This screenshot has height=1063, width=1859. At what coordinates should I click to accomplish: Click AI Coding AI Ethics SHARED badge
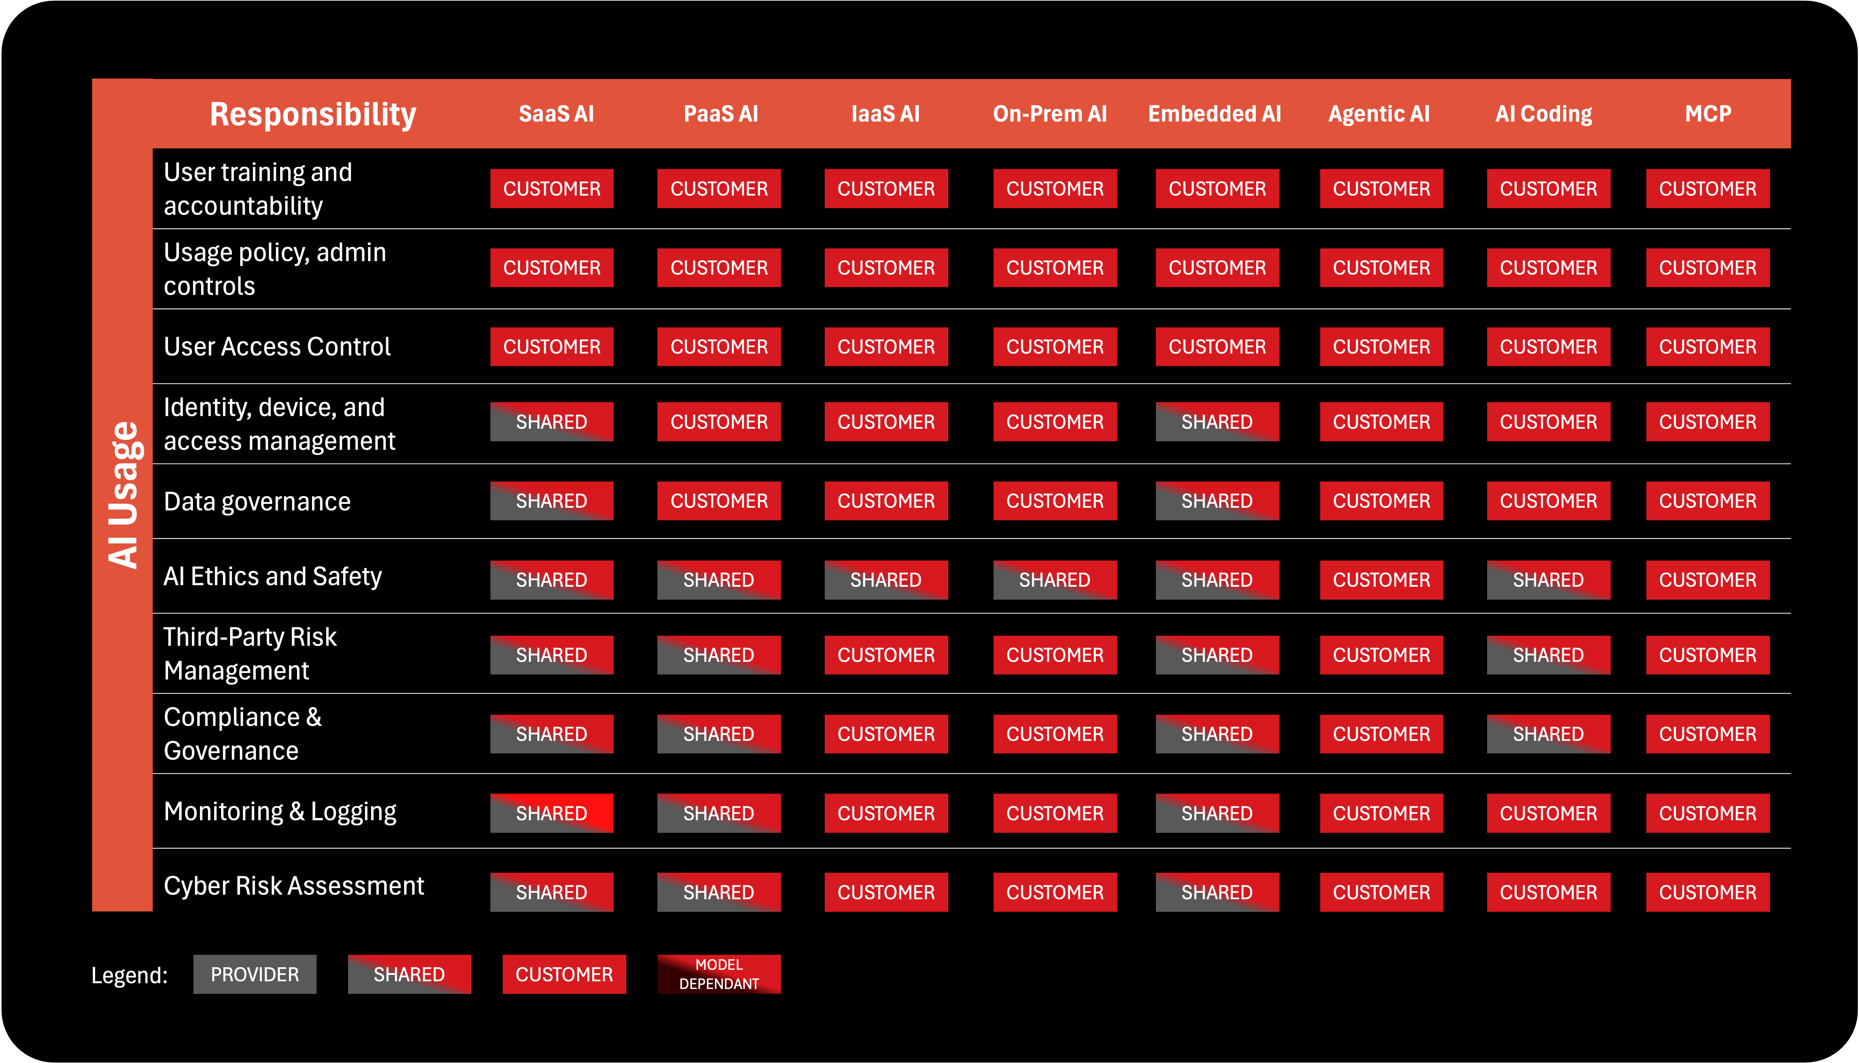click(x=1548, y=580)
